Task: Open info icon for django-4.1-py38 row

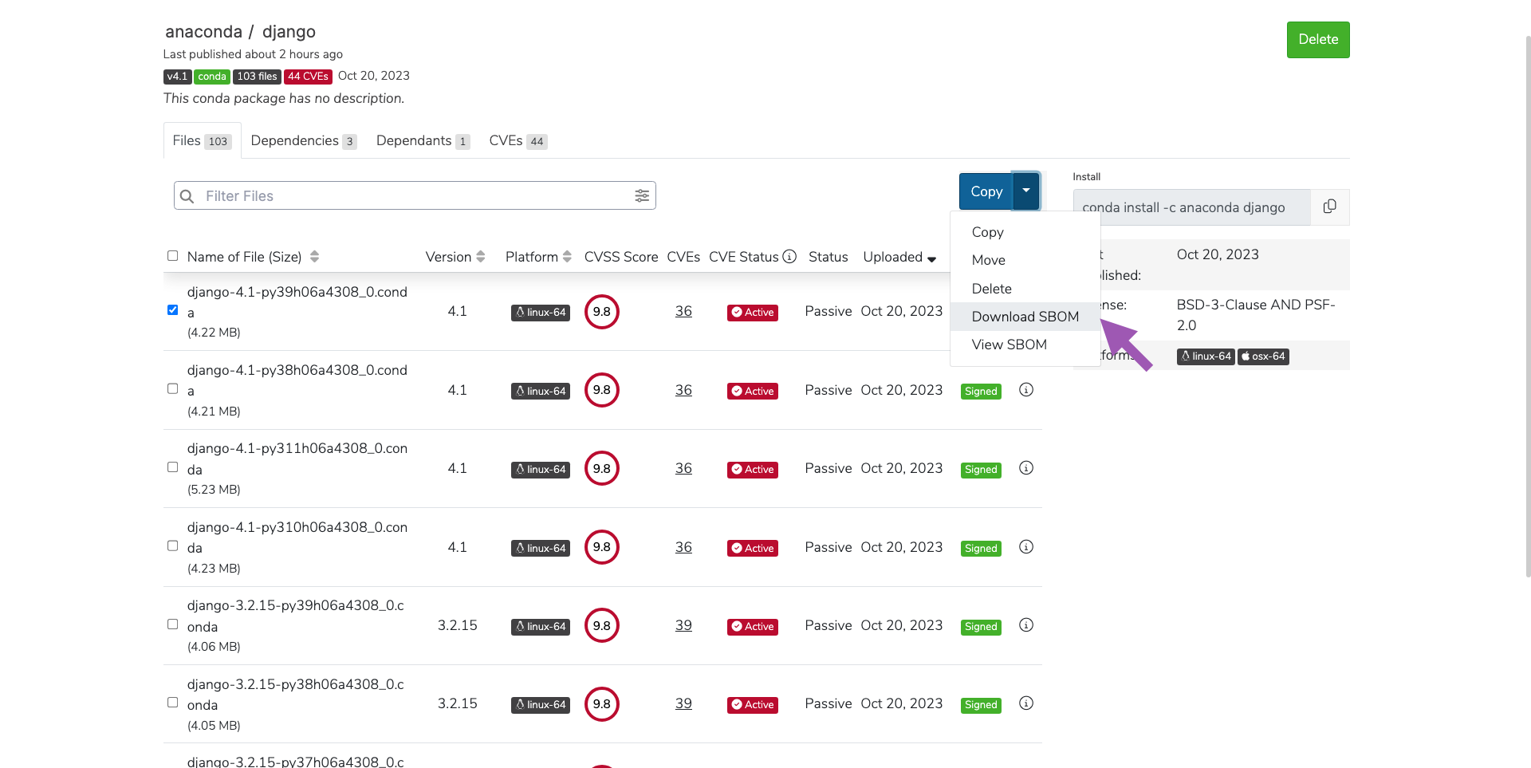Action: [x=1026, y=390]
